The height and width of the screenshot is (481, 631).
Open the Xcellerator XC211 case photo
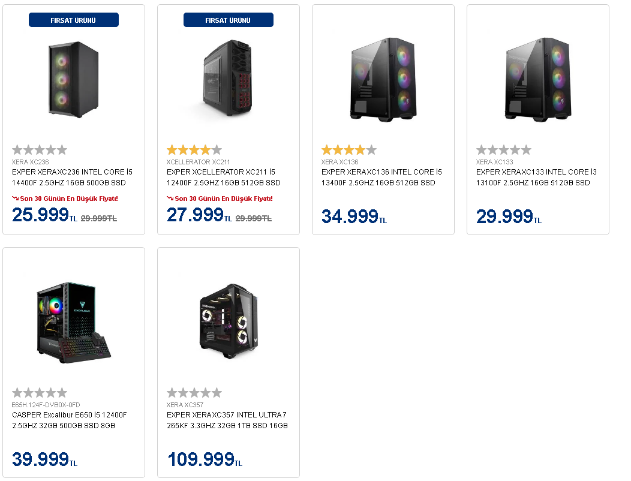[228, 80]
